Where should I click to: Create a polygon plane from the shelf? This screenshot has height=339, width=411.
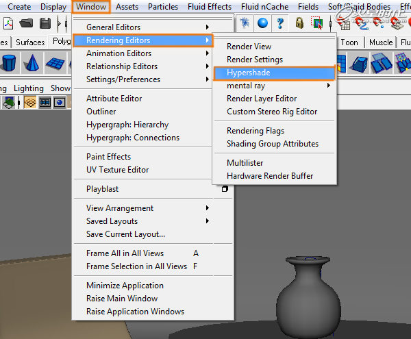(55, 63)
